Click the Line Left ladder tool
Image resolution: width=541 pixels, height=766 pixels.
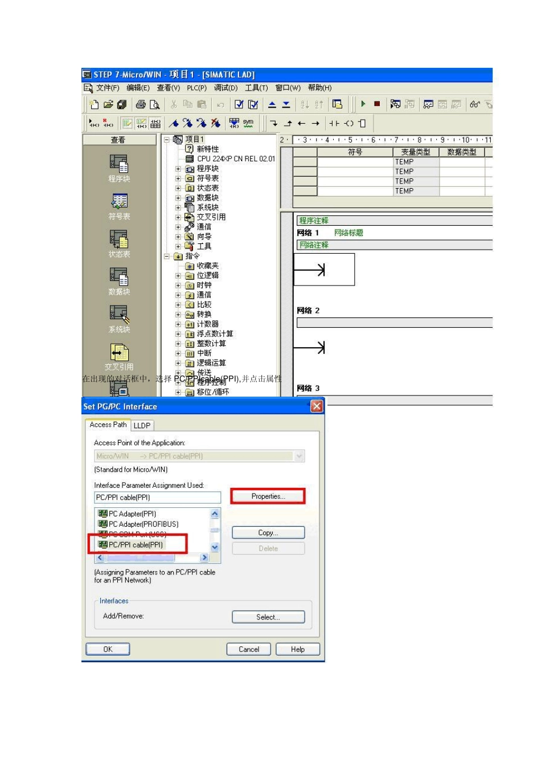[x=302, y=123]
